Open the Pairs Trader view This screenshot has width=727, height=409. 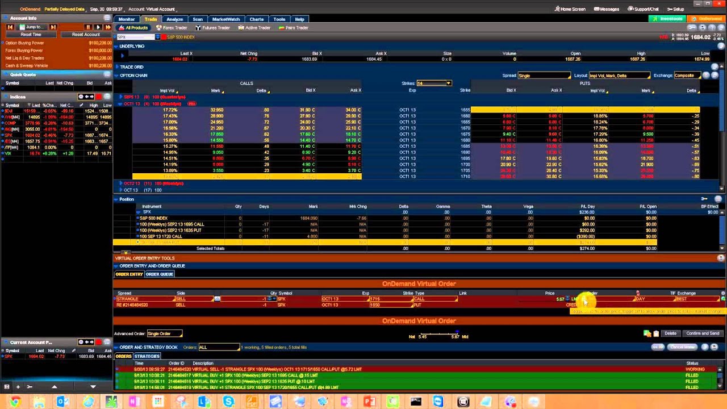coord(293,28)
